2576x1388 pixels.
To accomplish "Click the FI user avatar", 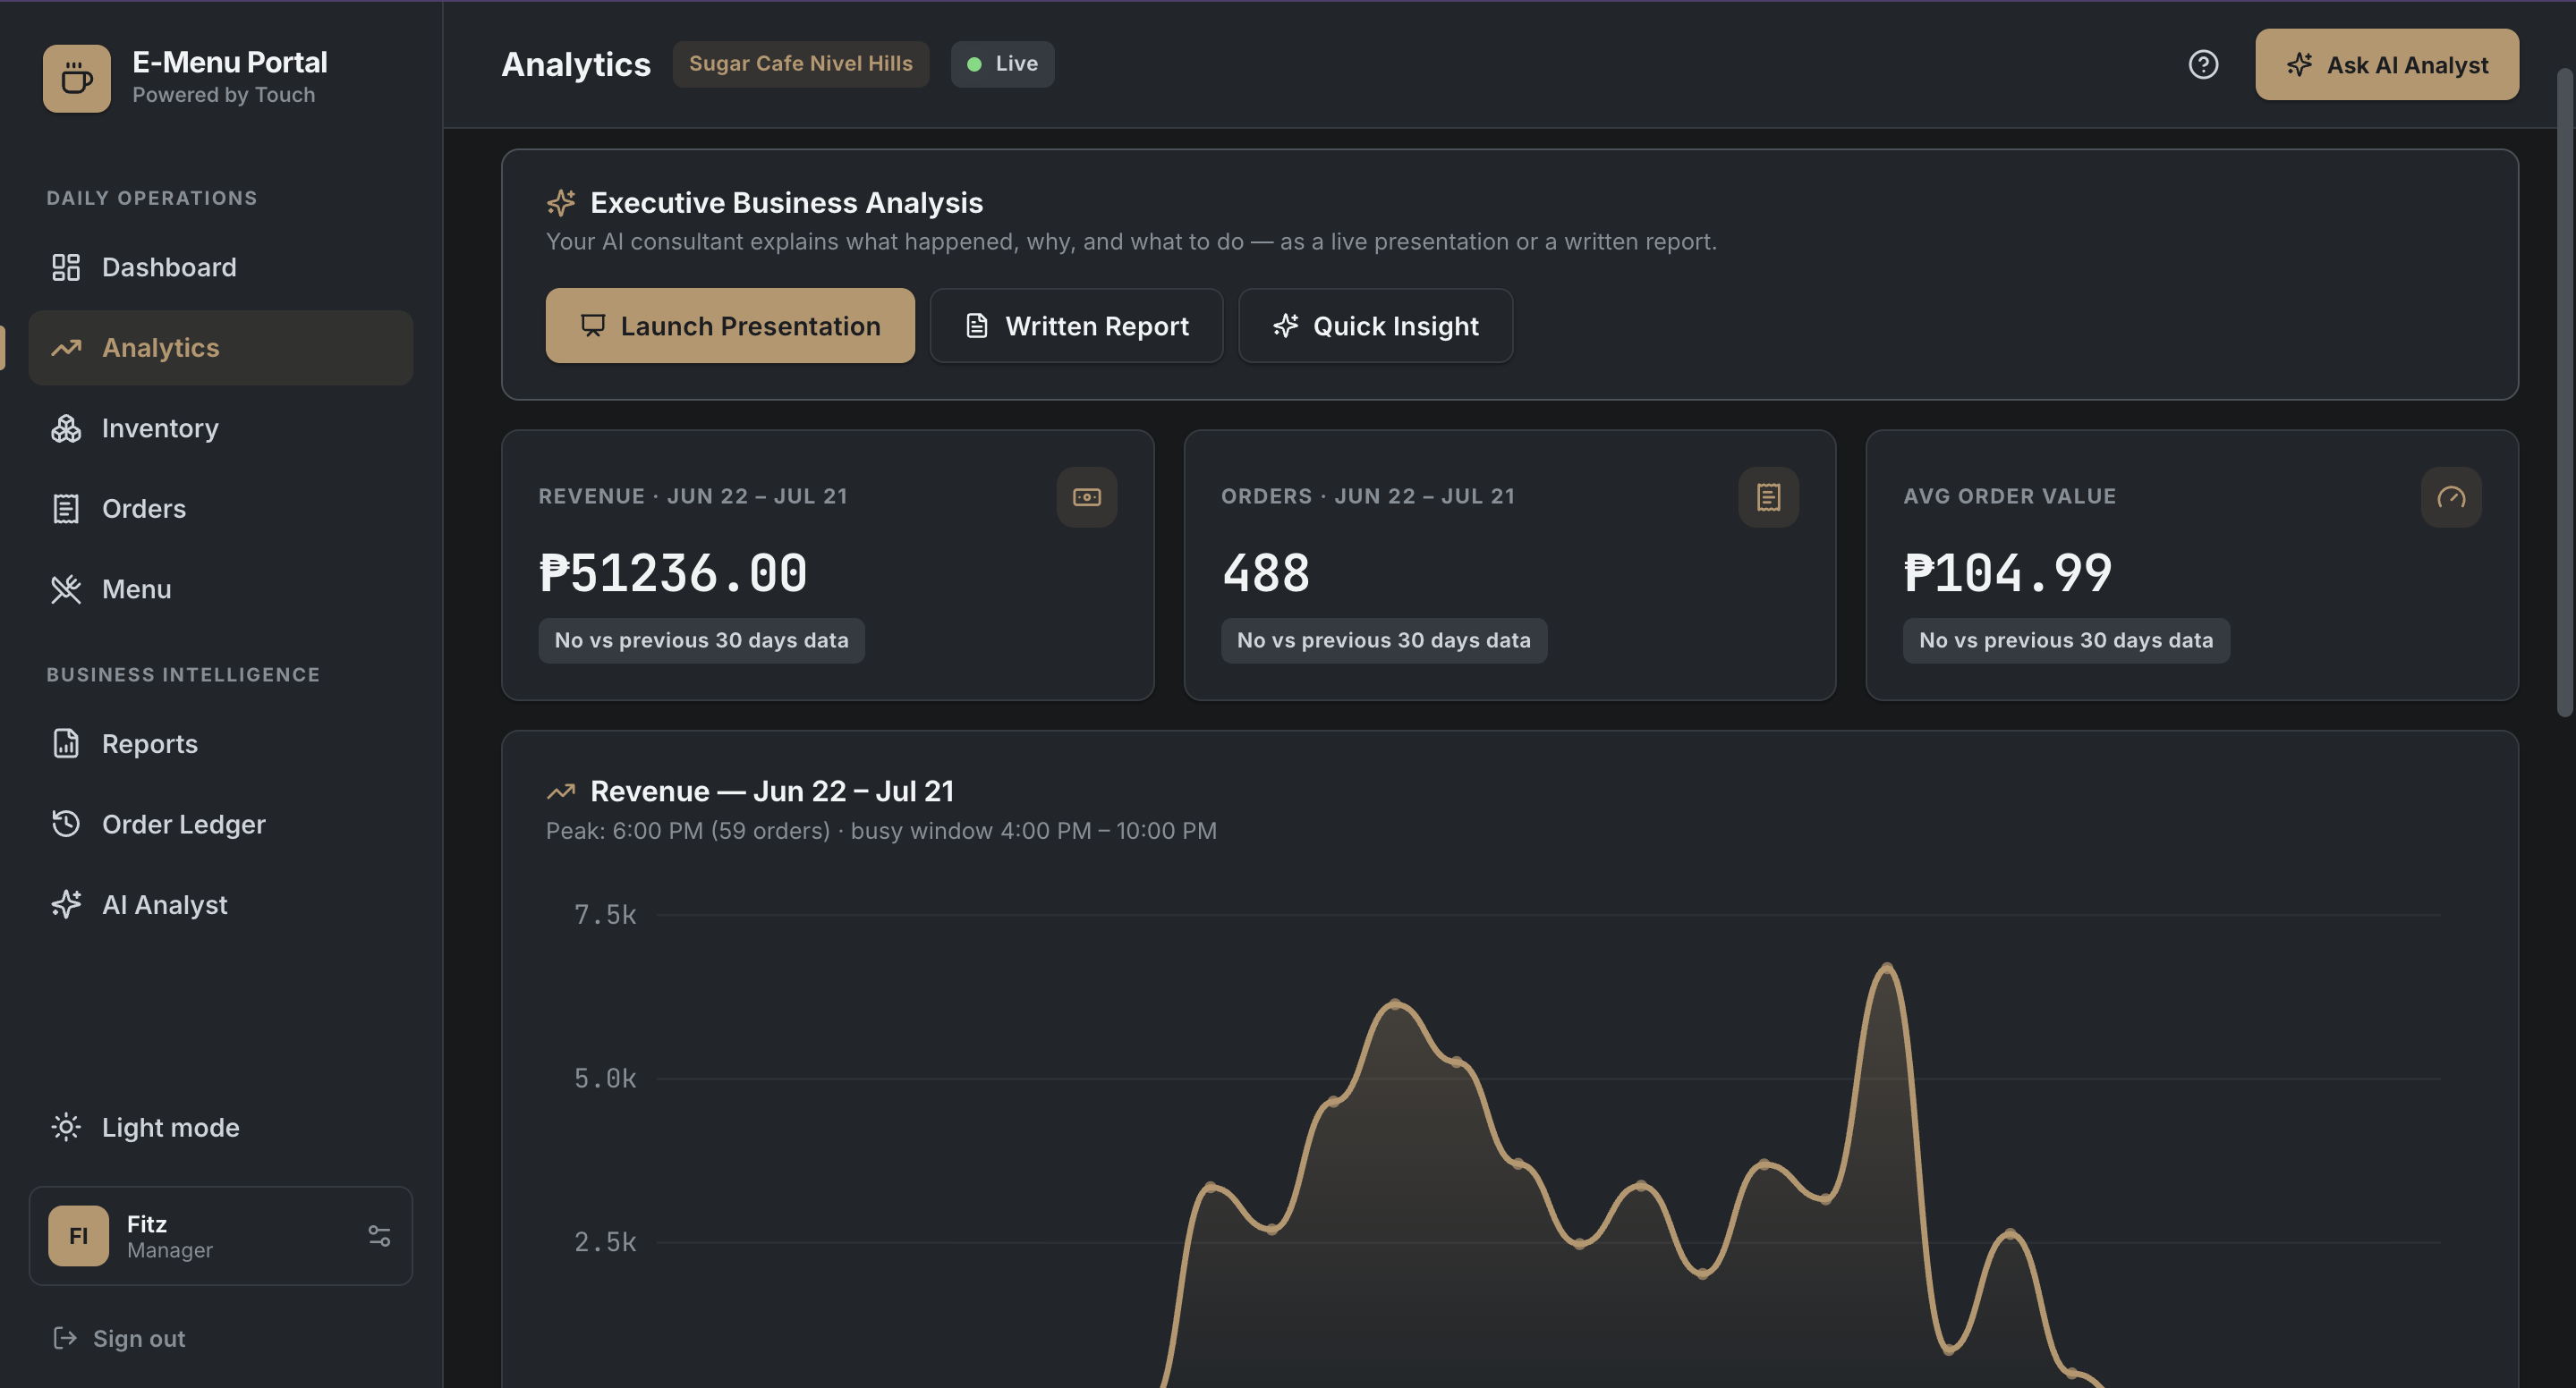I will point(78,1236).
